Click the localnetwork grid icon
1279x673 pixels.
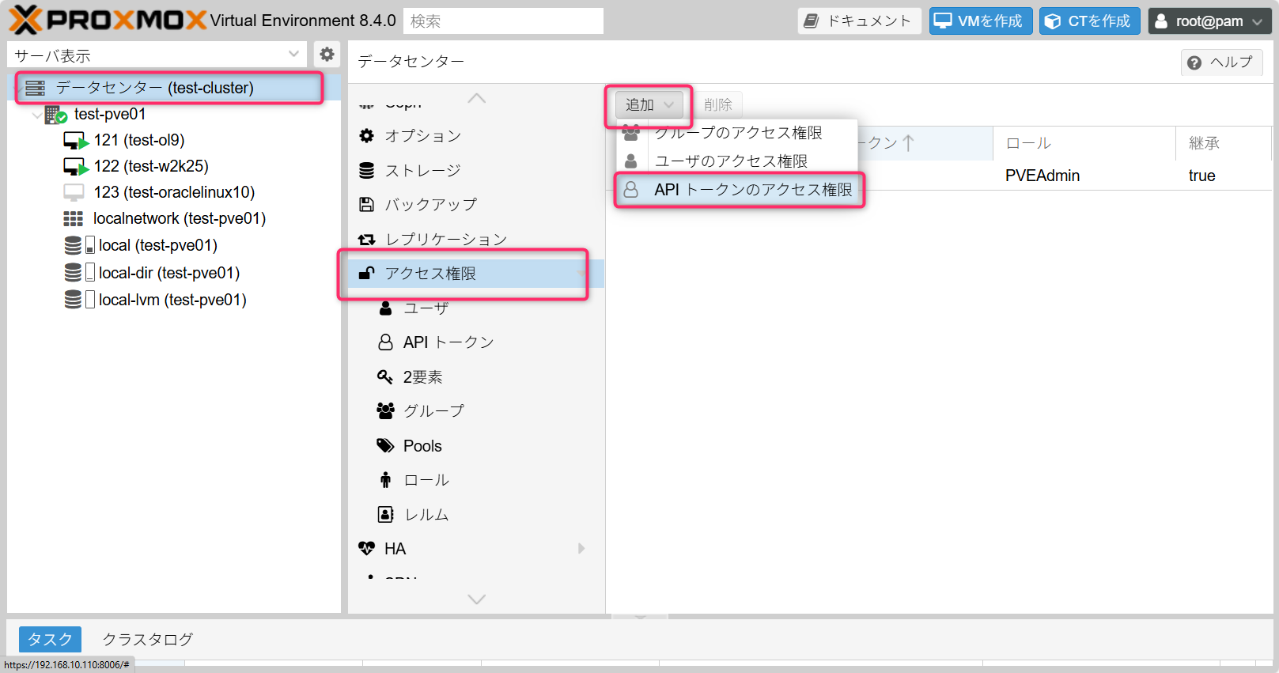pyautogui.click(x=74, y=218)
